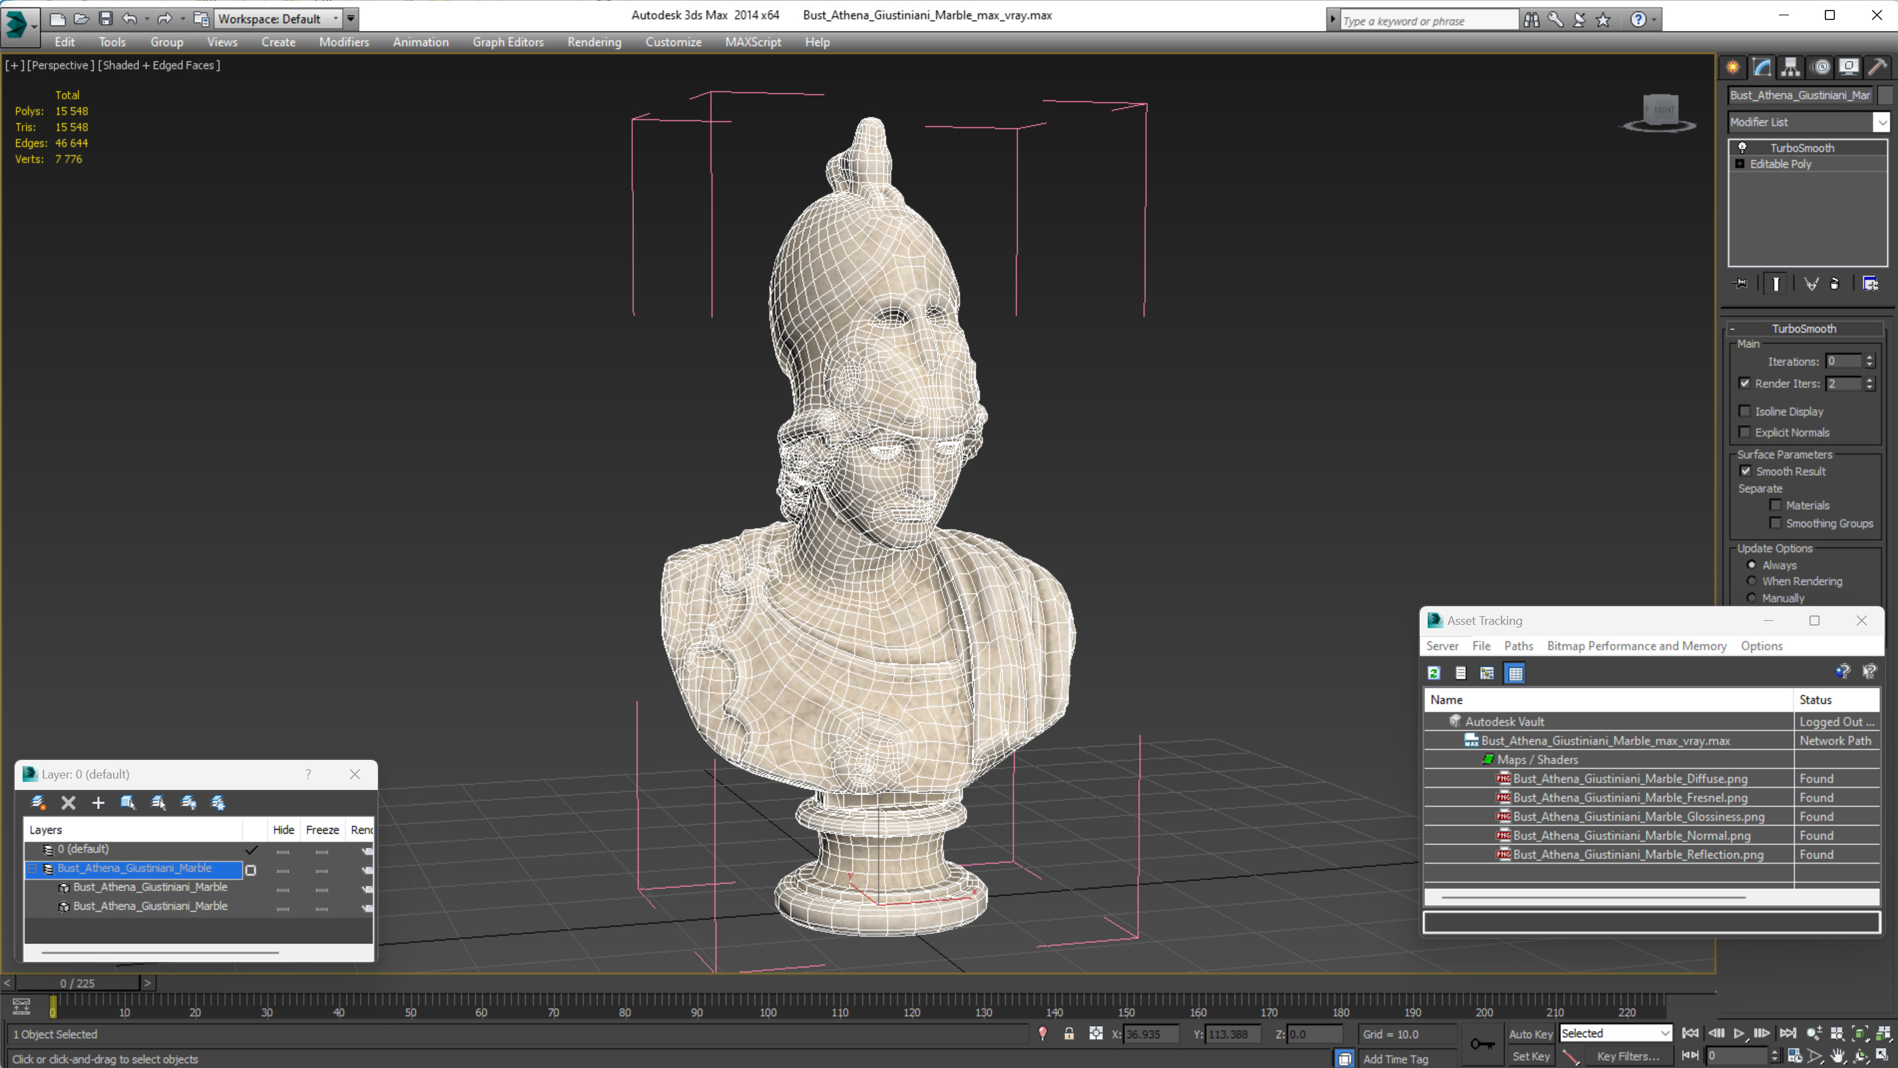Viewport: 1898px width, 1068px height.
Task: Toggle Selection Lock padlock icon
Action: click(1068, 1033)
